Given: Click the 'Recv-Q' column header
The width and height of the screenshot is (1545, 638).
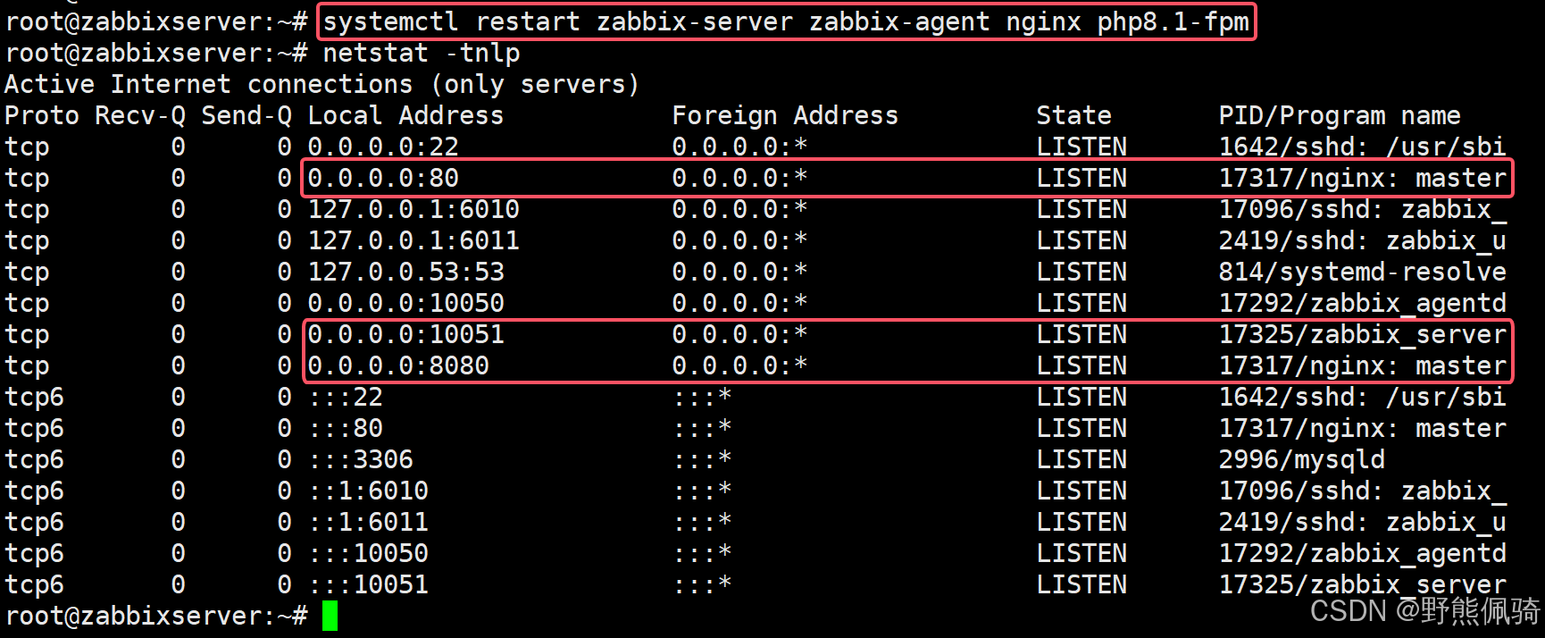Looking at the screenshot, I should click(140, 115).
